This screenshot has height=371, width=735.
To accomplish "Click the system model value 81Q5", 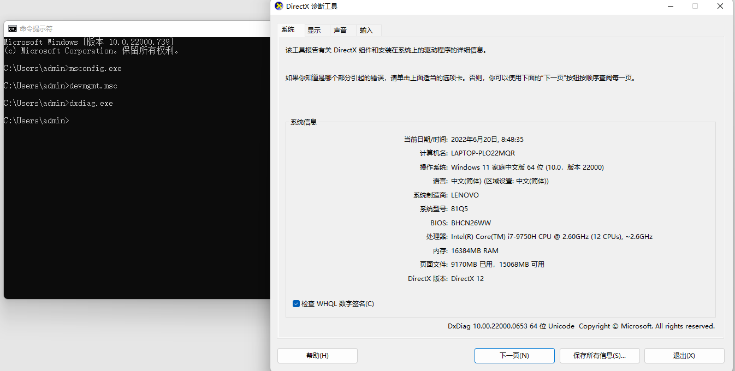I will pos(459,209).
